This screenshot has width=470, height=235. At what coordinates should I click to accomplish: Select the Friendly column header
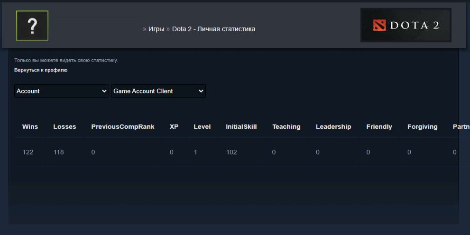coord(379,127)
